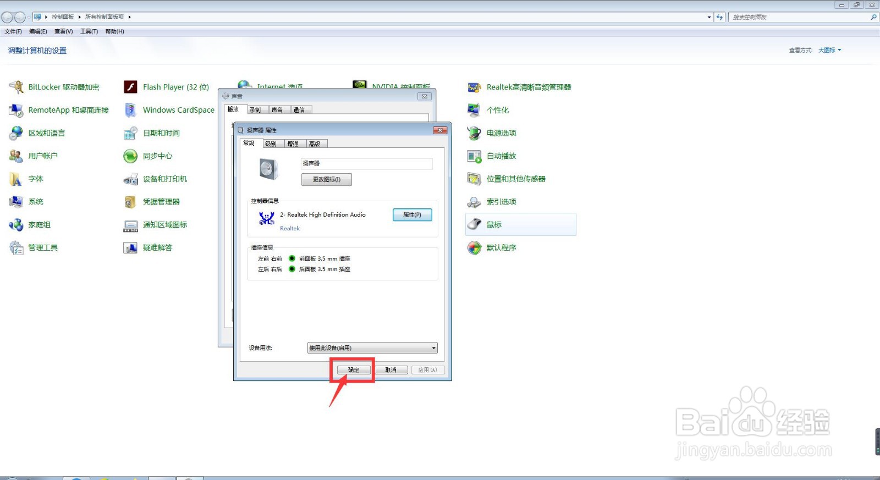Open the 查看方式 大图标 dropdown
Screen dimensions: 880x480
click(x=829, y=50)
